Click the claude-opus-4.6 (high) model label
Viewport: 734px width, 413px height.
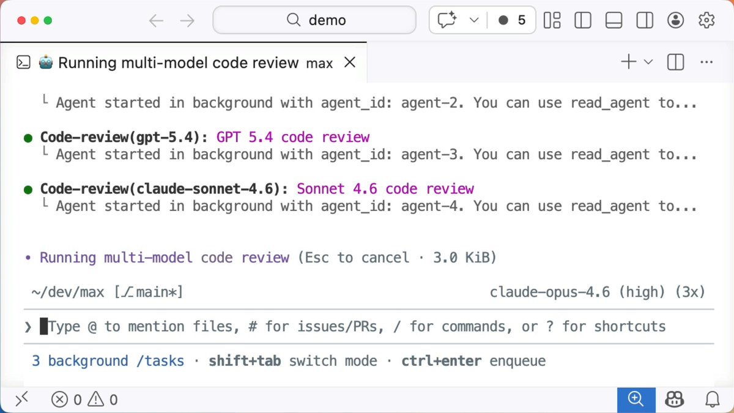point(578,292)
